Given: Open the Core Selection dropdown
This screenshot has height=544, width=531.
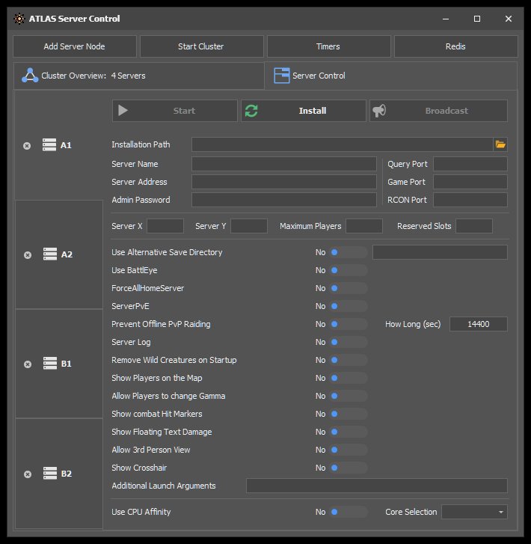Looking at the screenshot, I should coord(474,512).
